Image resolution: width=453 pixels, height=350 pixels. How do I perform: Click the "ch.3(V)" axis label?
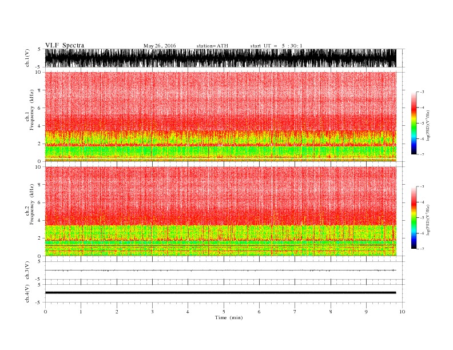click(x=27, y=271)
